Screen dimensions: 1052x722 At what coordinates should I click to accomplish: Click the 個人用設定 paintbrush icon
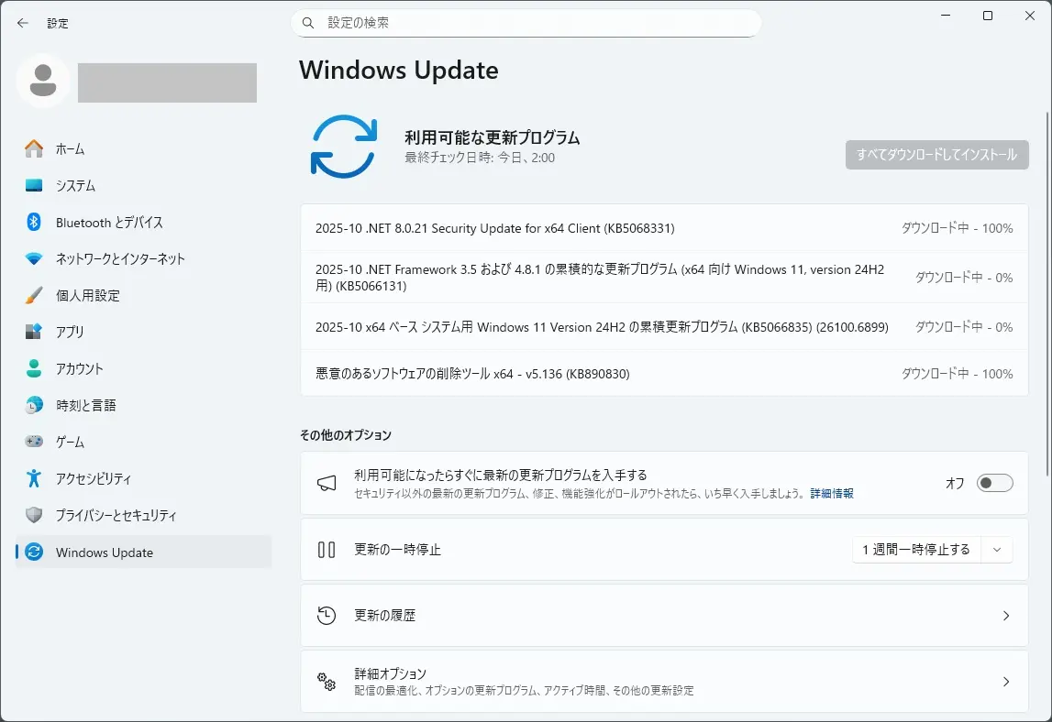(x=34, y=295)
